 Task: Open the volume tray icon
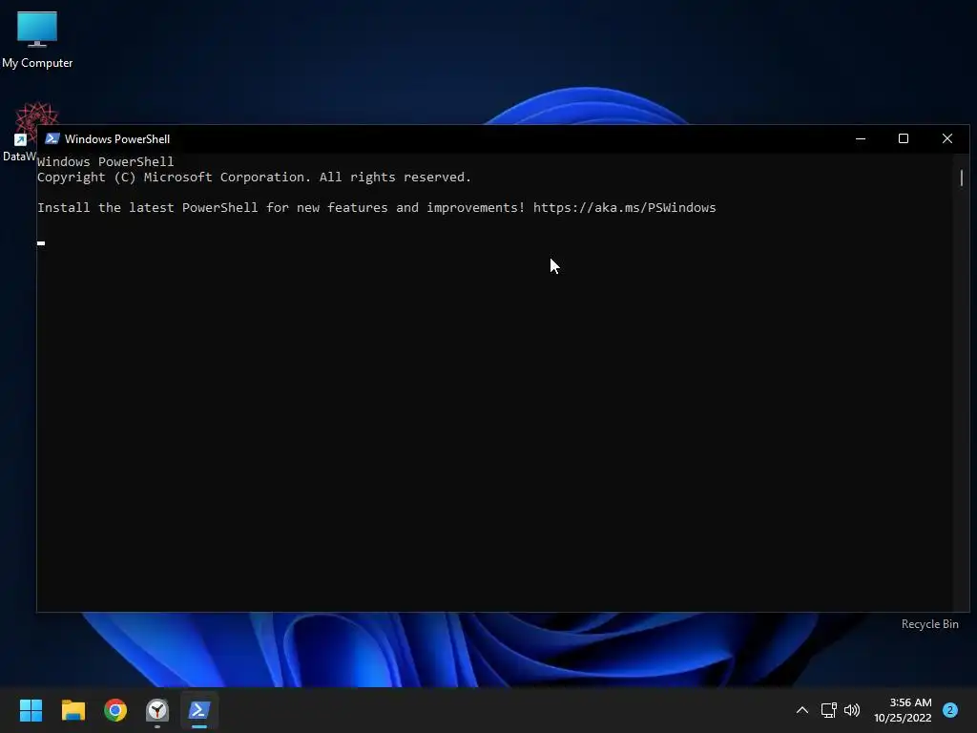coord(852,710)
